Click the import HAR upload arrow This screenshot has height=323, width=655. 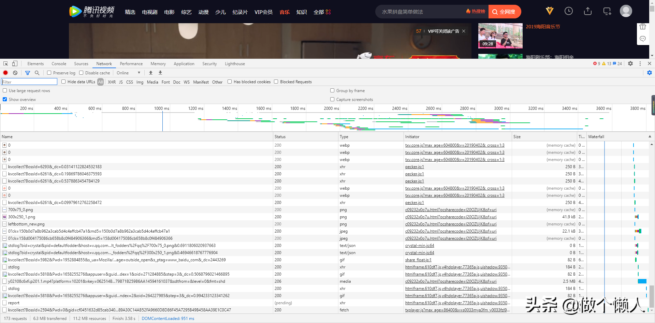point(151,73)
